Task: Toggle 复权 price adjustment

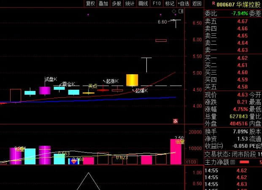Action: click(90, 3)
